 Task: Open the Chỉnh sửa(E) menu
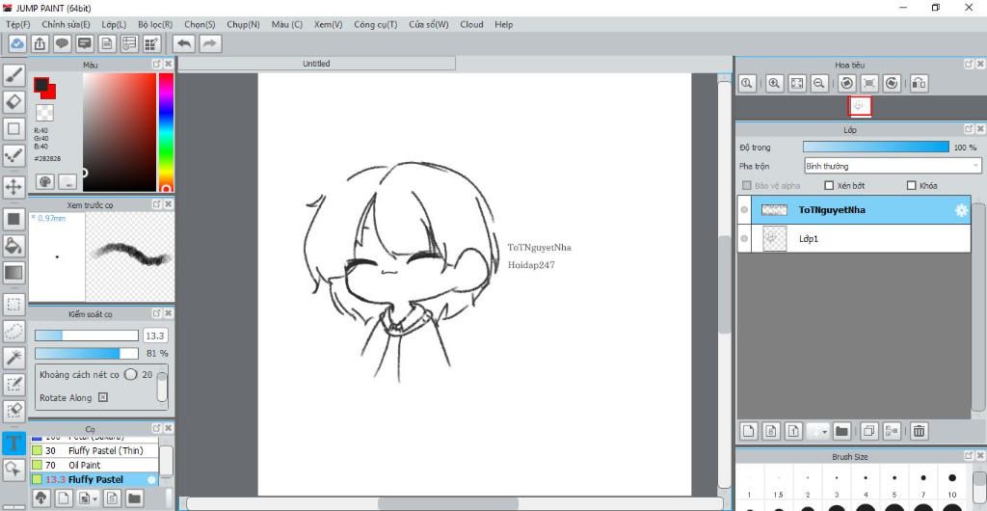click(66, 24)
